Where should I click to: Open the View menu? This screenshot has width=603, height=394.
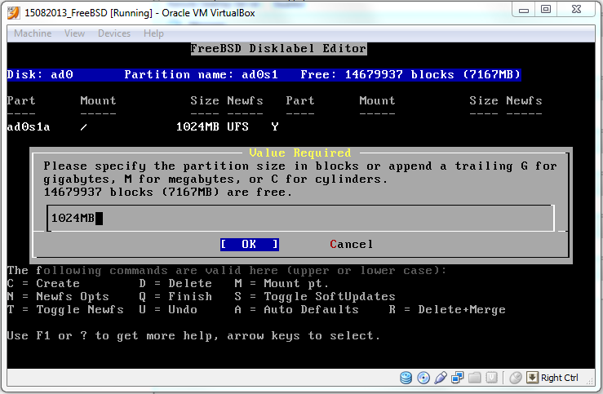(74, 33)
